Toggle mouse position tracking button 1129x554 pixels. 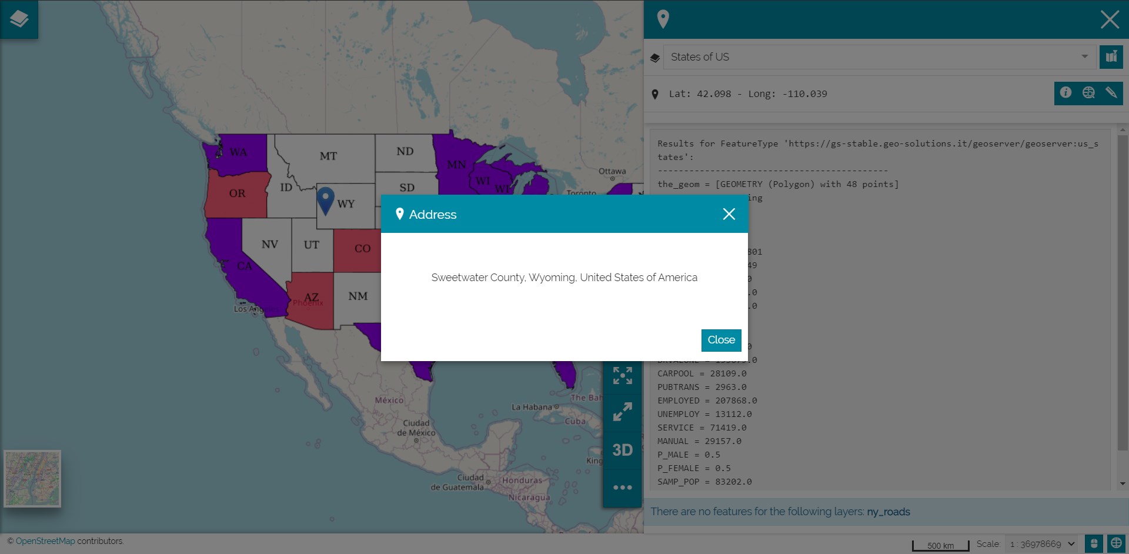coord(1094,544)
